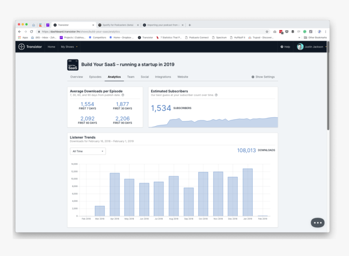Expand the hidden bookmarks chevron
The height and width of the screenshot is (256, 349).
299,37
